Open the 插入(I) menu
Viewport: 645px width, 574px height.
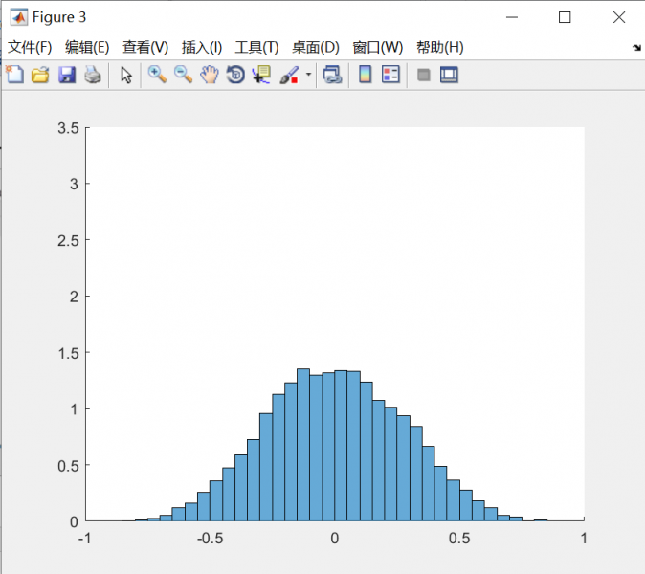pos(201,47)
